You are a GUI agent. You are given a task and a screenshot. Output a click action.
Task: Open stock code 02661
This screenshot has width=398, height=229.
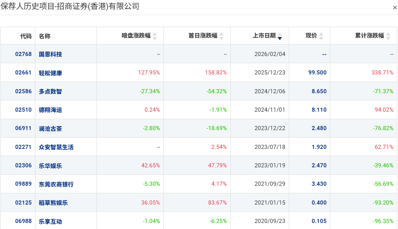(x=23, y=73)
